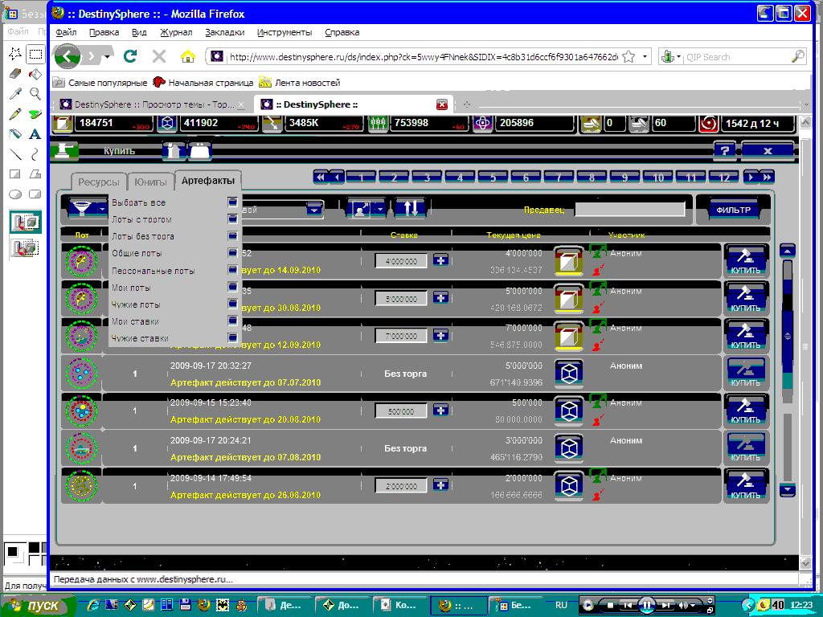Image resolution: width=823 pixels, height=617 pixels.
Task: Click the sort up-down arrows icon
Action: pos(410,208)
